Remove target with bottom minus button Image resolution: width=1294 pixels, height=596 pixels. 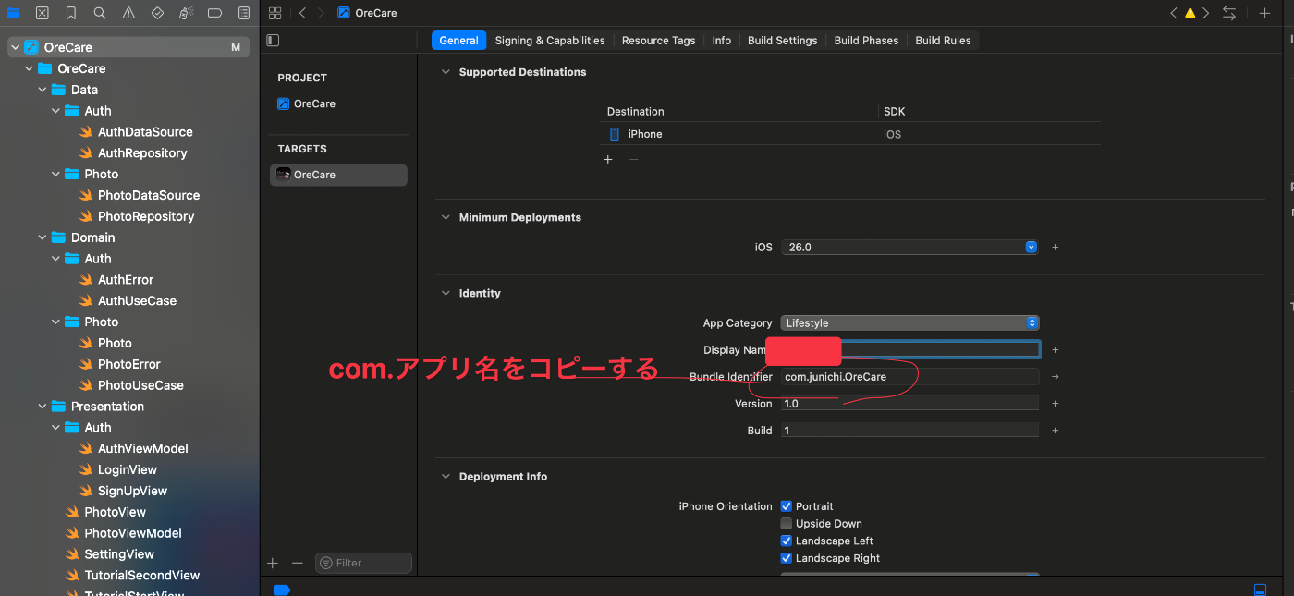(x=297, y=563)
